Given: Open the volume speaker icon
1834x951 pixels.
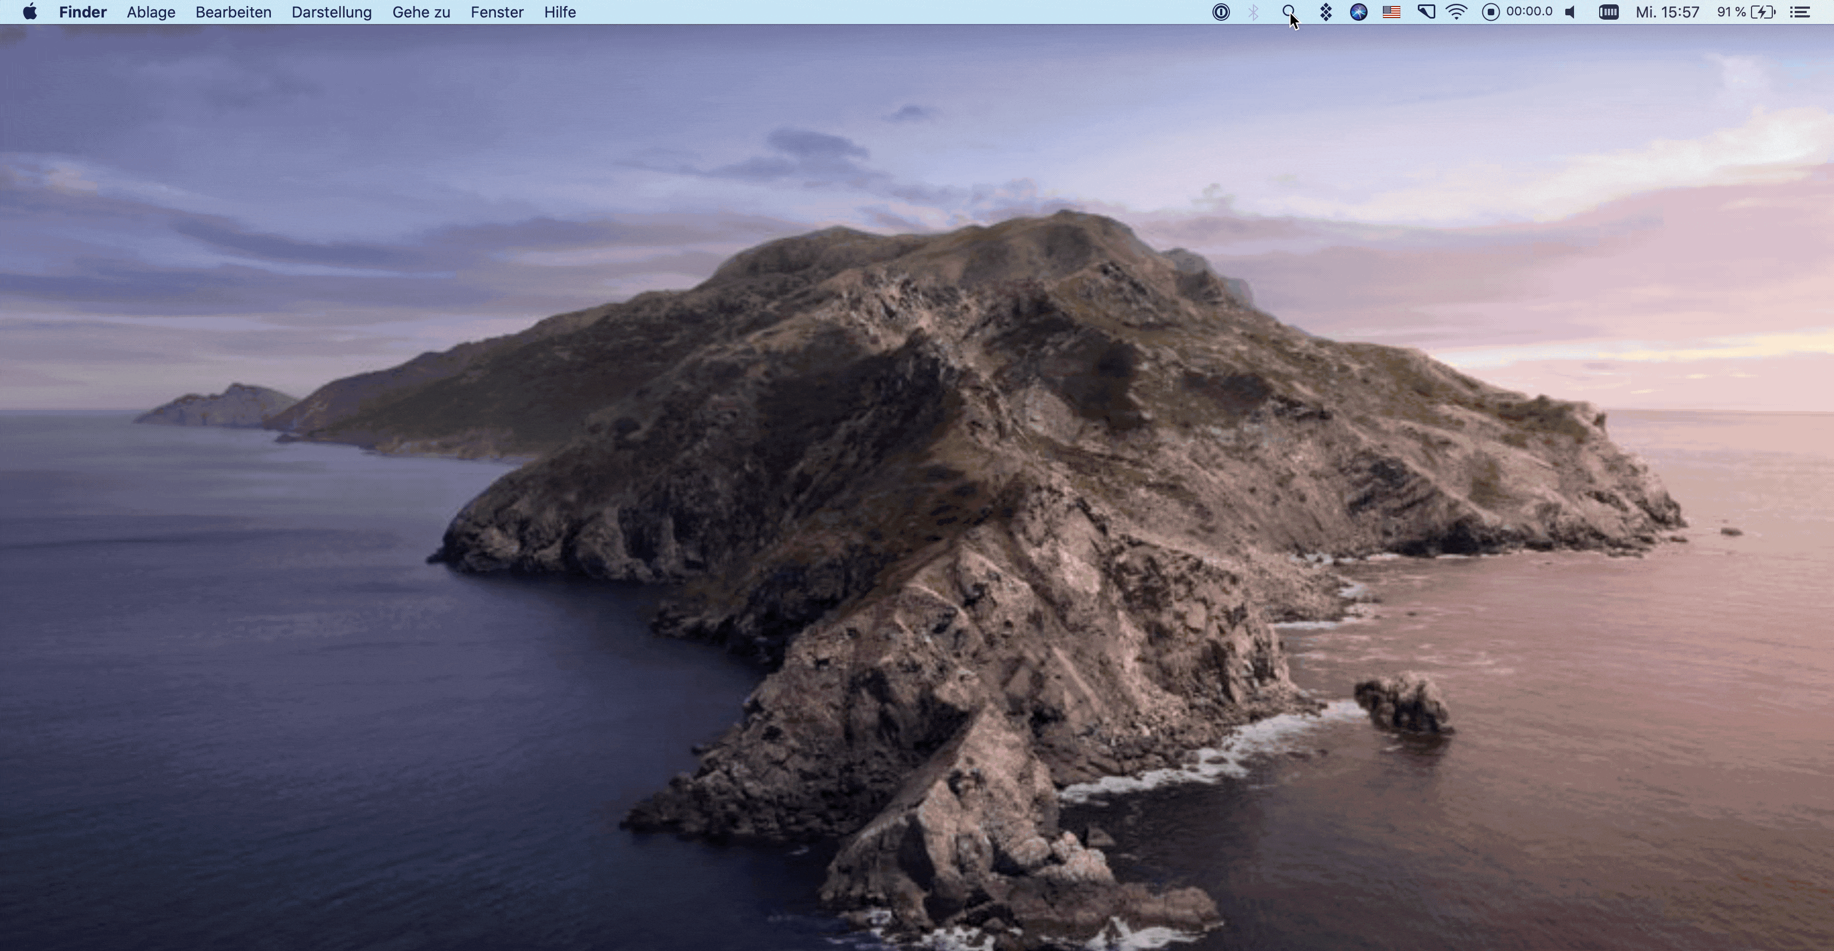Looking at the screenshot, I should [1571, 12].
